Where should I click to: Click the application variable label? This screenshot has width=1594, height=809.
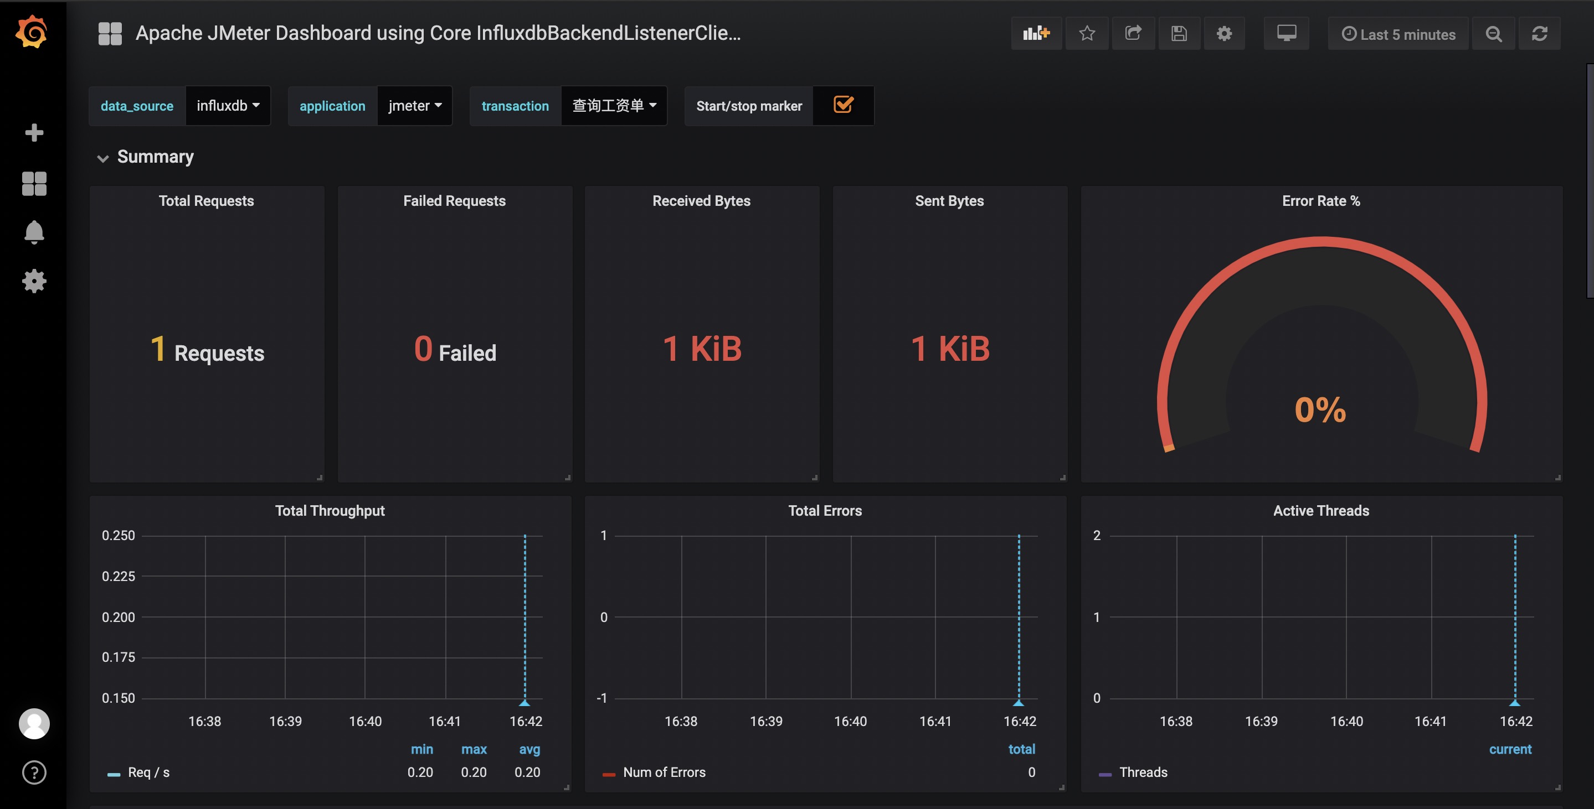click(x=332, y=106)
